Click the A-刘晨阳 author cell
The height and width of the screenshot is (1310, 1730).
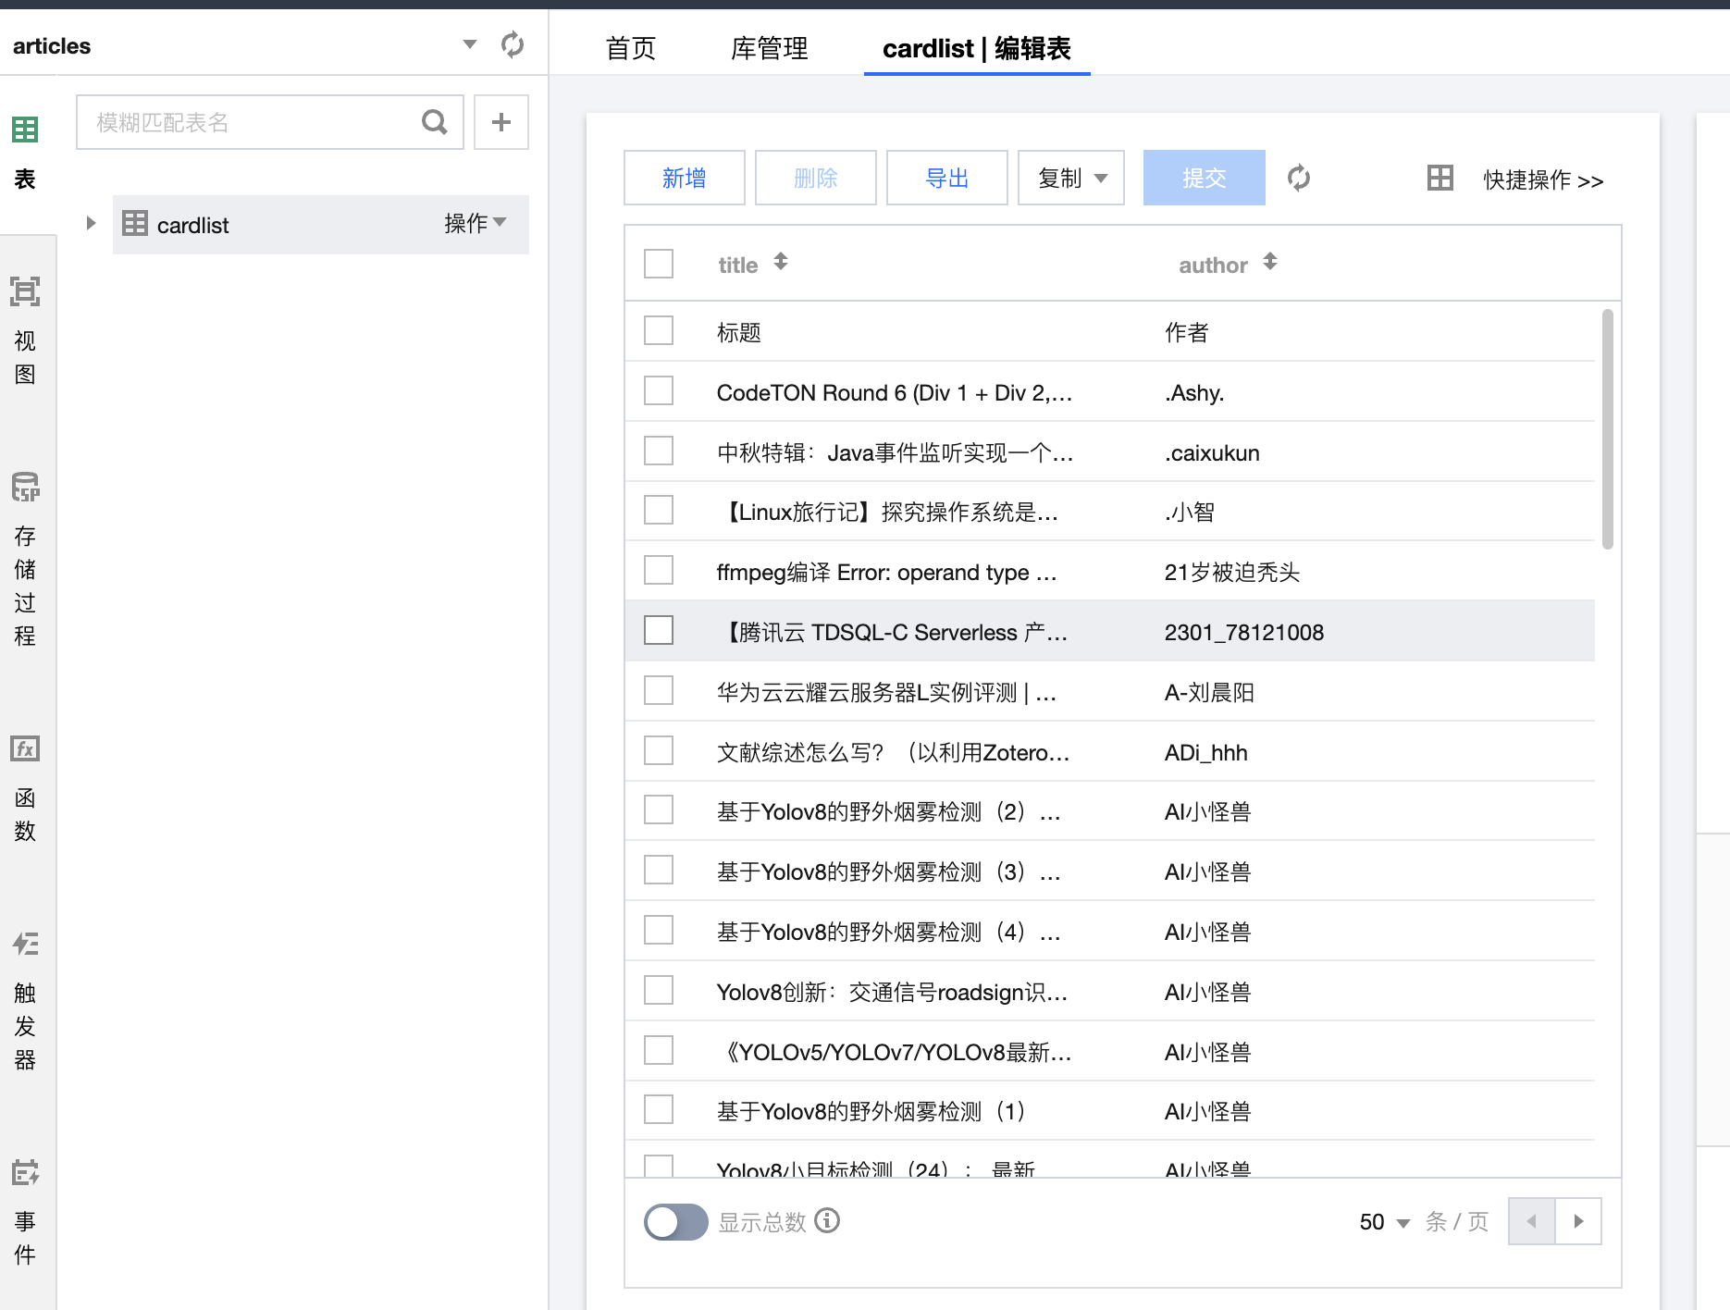pyautogui.click(x=1209, y=693)
